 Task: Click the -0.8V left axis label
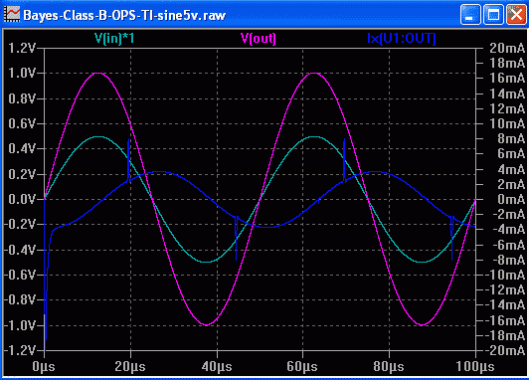click(19, 299)
